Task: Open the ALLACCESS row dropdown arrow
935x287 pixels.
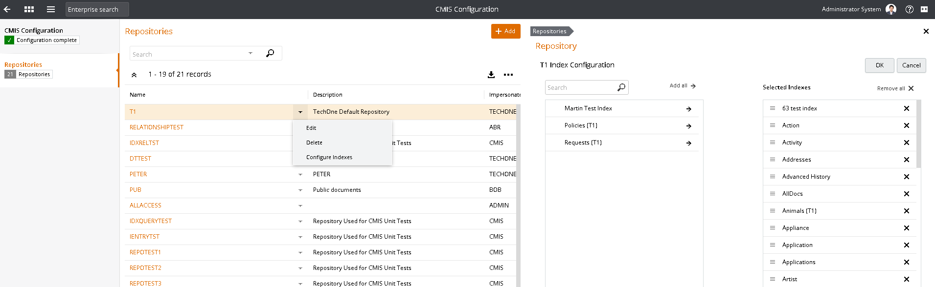Action: (x=300, y=205)
